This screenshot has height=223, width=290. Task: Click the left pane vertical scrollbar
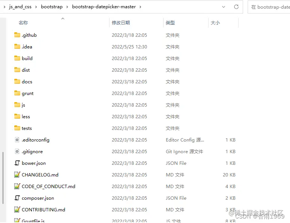click(x=3, y=178)
